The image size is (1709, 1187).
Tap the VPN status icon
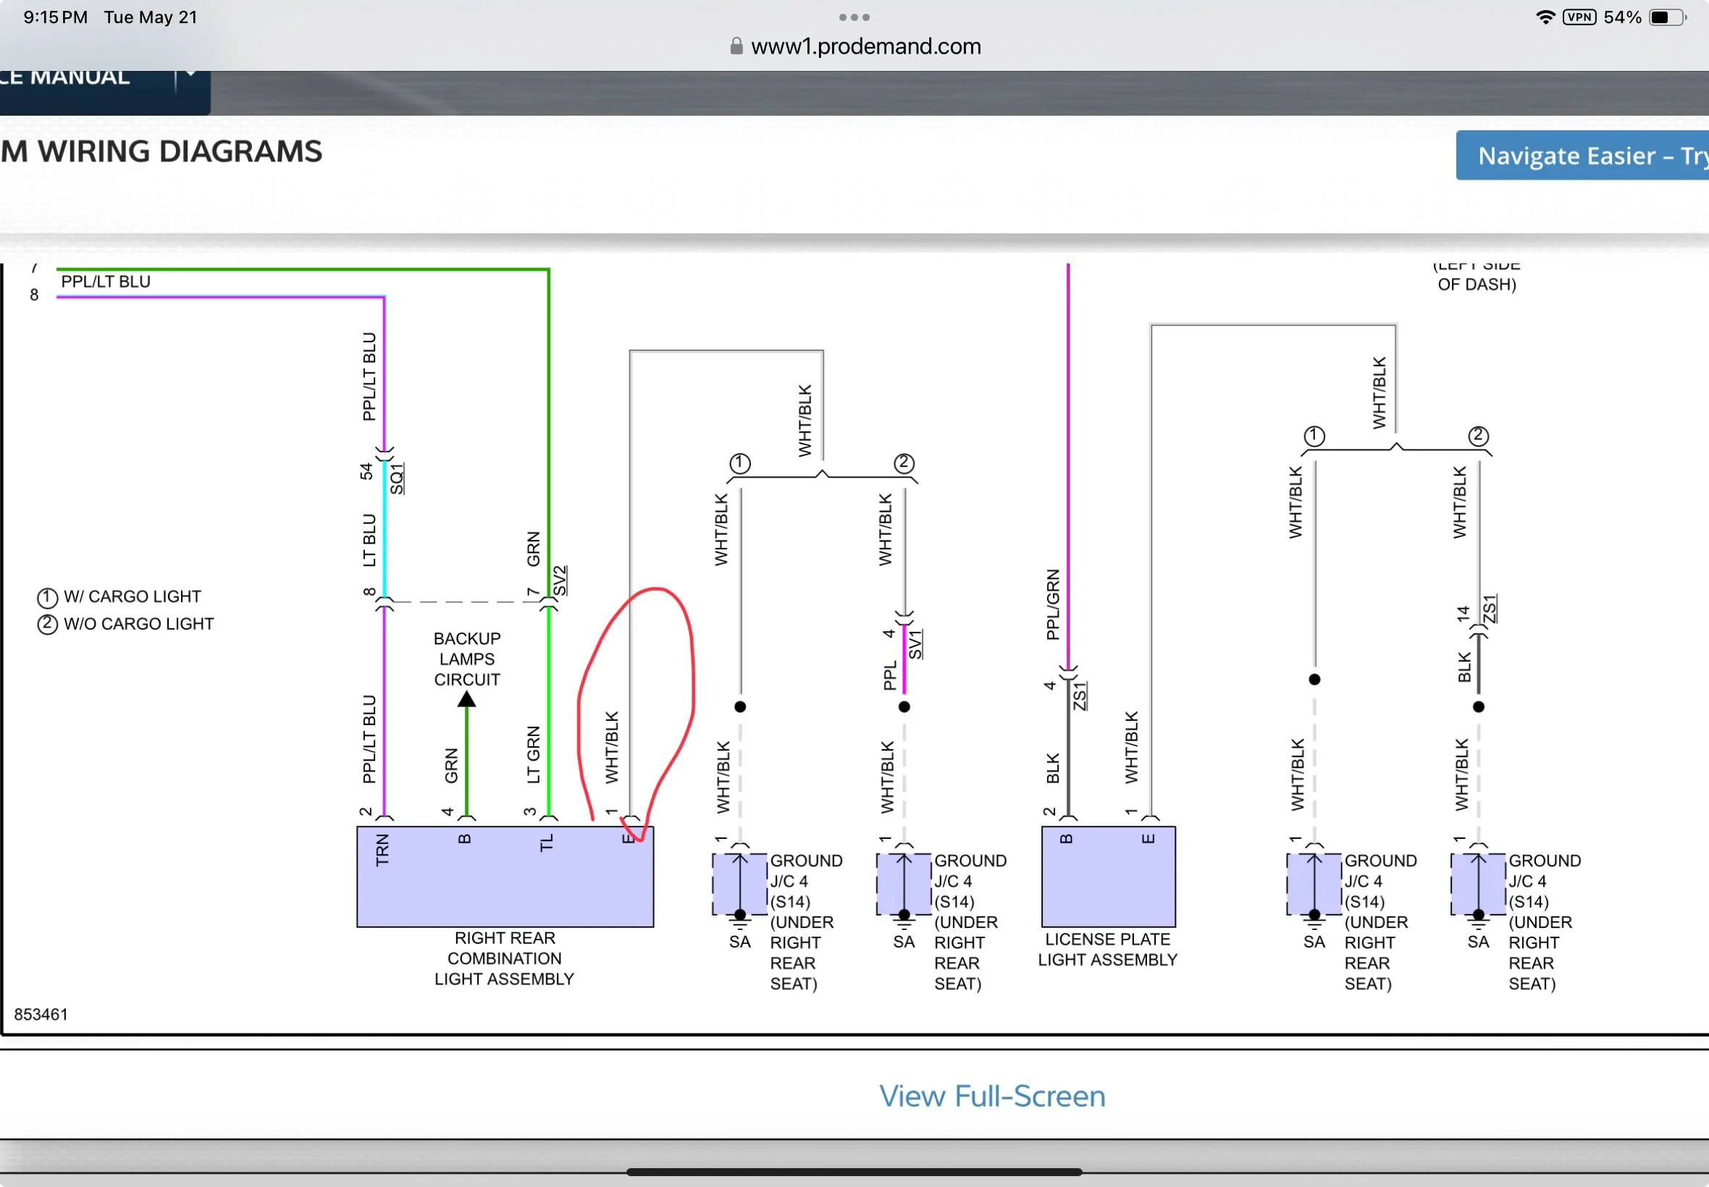[x=1579, y=17]
